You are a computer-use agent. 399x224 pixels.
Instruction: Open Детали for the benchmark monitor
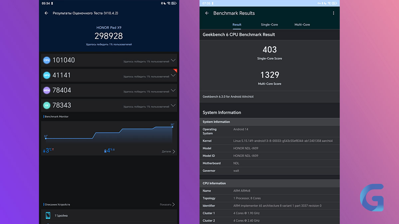point(168,151)
